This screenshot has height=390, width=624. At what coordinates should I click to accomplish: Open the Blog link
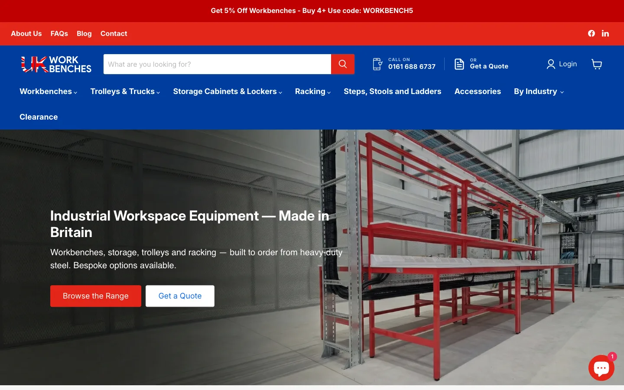pyautogui.click(x=84, y=33)
